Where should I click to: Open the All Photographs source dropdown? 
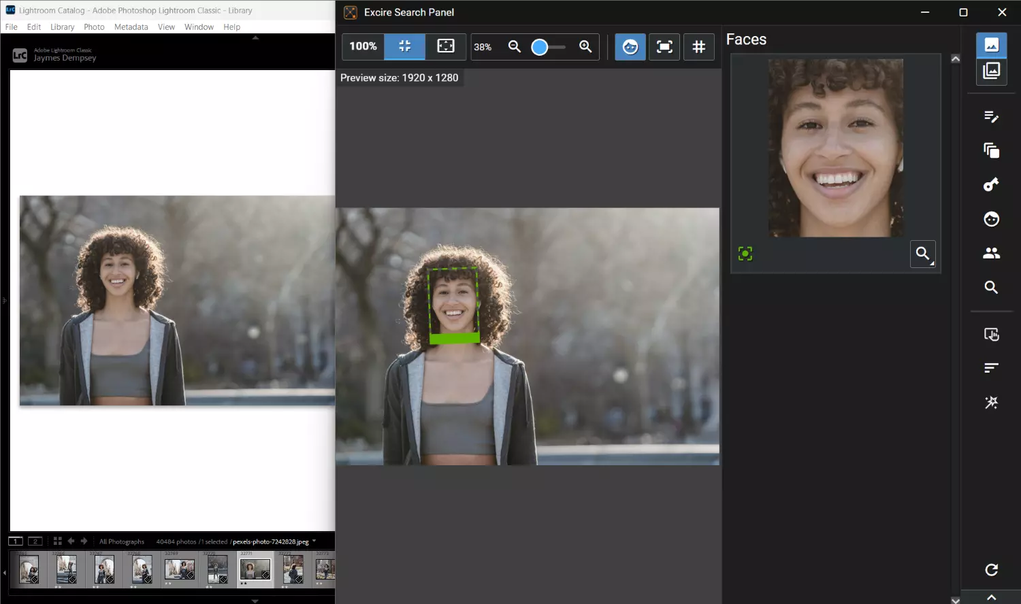pos(122,541)
